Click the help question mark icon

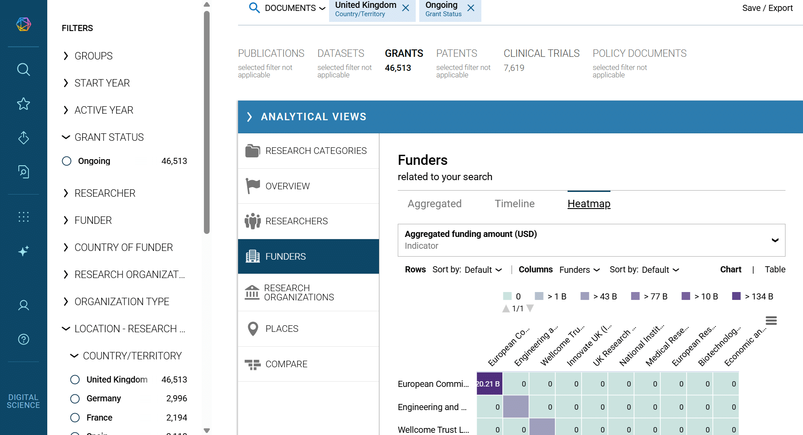coord(24,339)
